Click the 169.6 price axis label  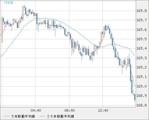tap(141, 30)
